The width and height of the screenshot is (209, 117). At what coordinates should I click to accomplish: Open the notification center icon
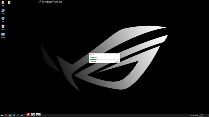(206, 115)
